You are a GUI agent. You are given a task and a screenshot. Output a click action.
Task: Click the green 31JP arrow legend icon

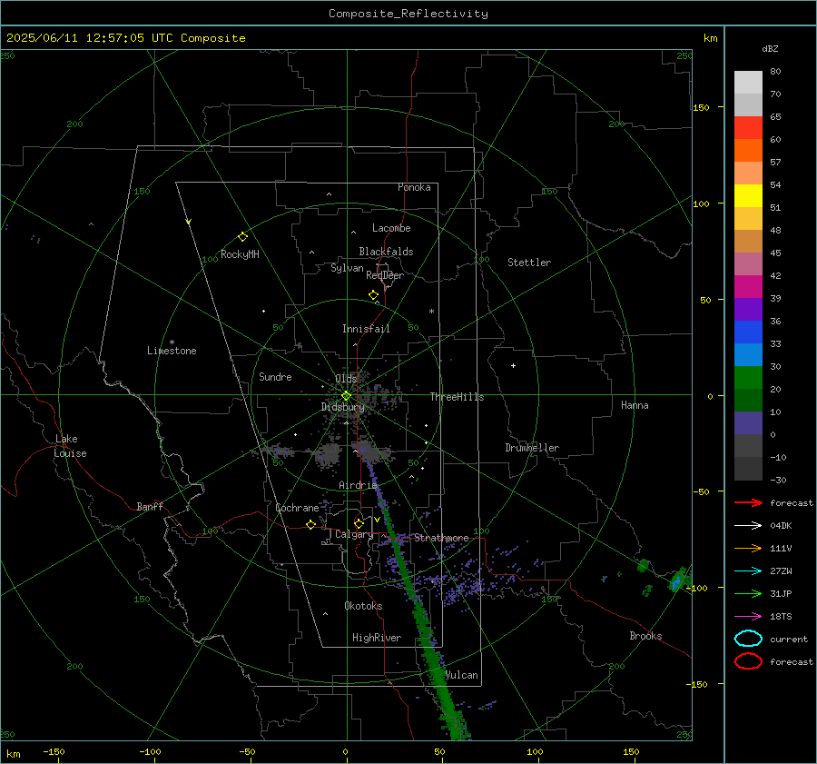click(x=748, y=593)
